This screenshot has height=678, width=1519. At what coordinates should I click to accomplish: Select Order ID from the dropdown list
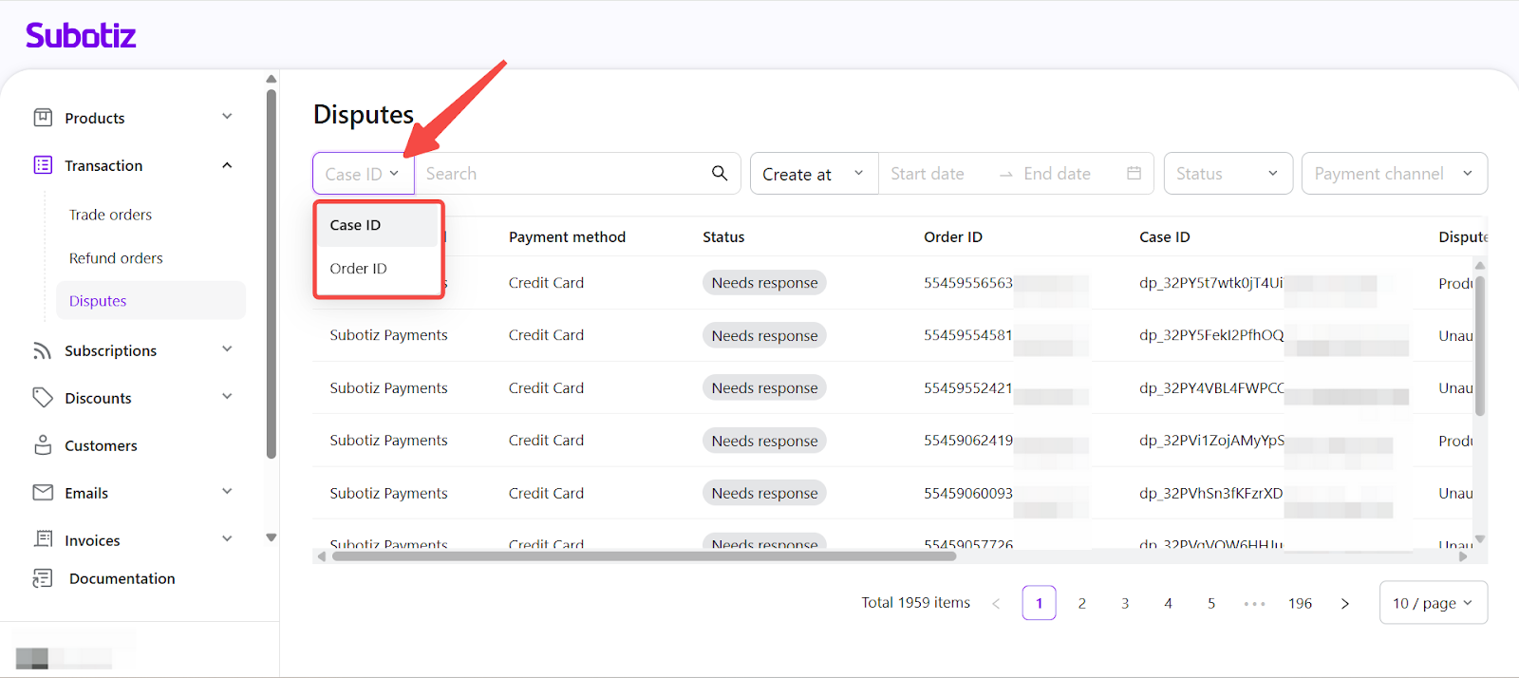359,269
